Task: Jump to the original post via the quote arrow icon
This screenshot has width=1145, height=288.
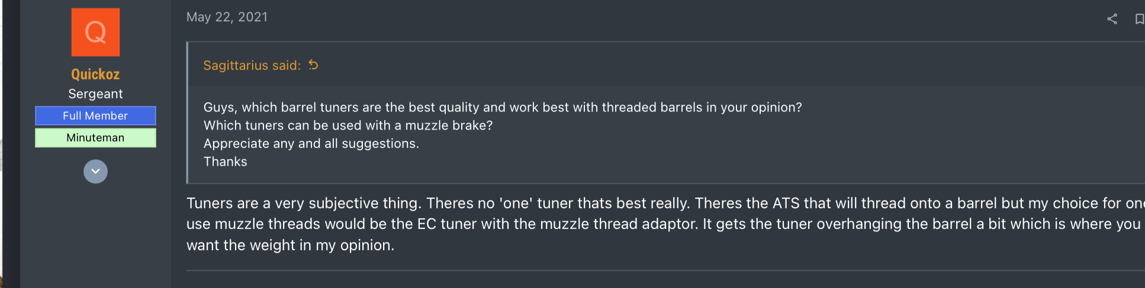Action: pos(313,65)
